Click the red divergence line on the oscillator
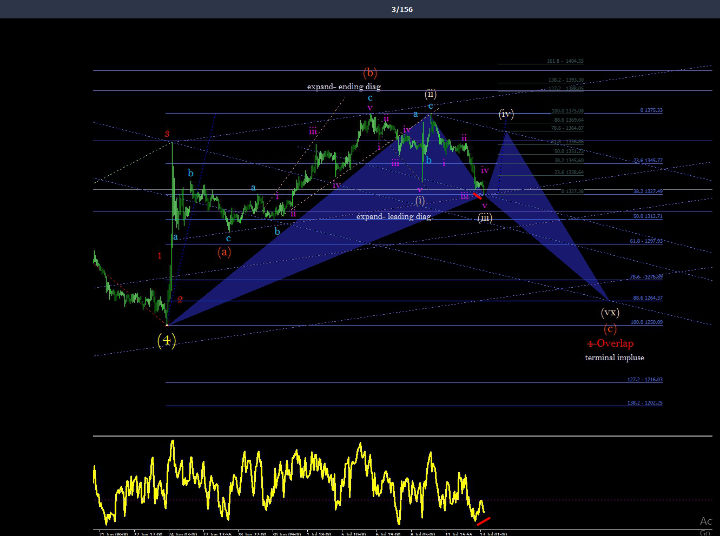Viewport: 720px width, 536px height. [484, 521]
